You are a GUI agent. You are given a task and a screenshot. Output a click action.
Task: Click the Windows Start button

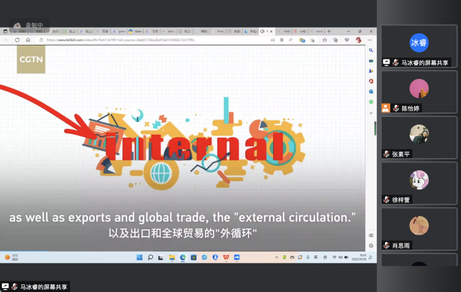(x=138, y=258)
